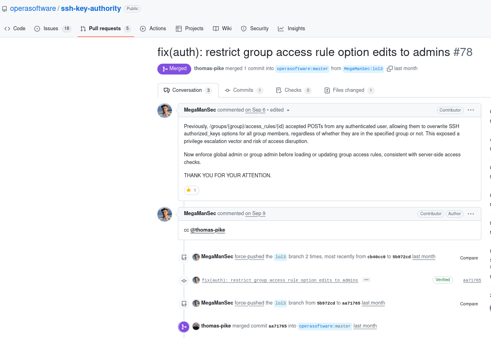
Task: Click the repository book icon beside operasoftware
Action: (4, 8)
